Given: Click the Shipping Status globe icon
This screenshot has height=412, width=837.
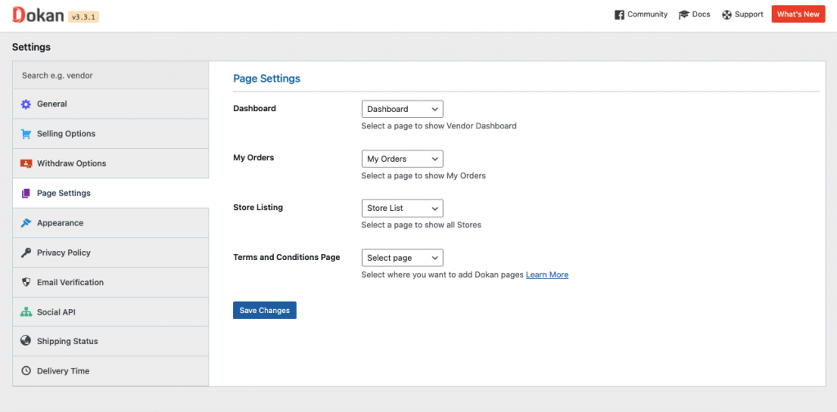Looking at the screenshot, I should [25, 341].
